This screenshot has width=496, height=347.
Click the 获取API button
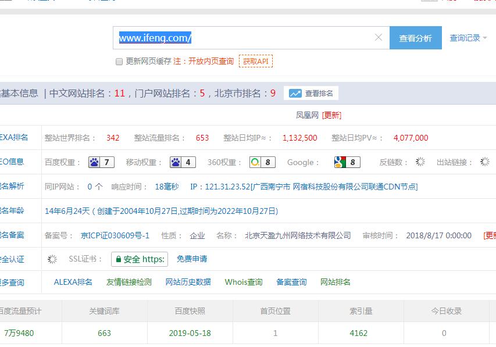pos(255,61)
